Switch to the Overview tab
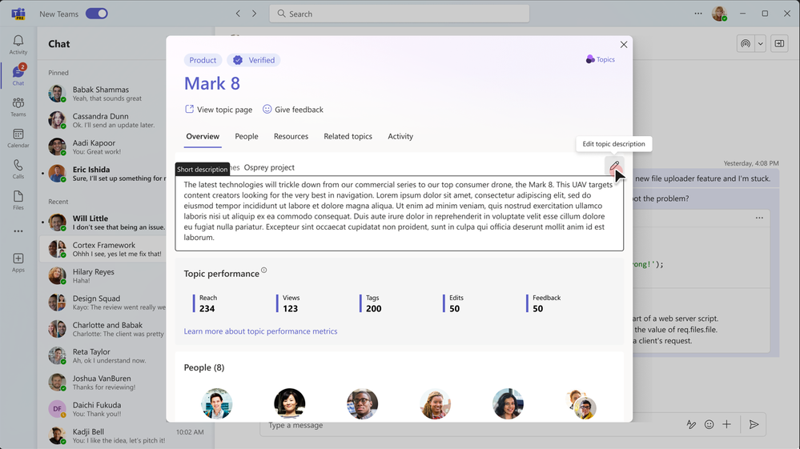Screen dimensions: 800x449 [x=203, y=137]
